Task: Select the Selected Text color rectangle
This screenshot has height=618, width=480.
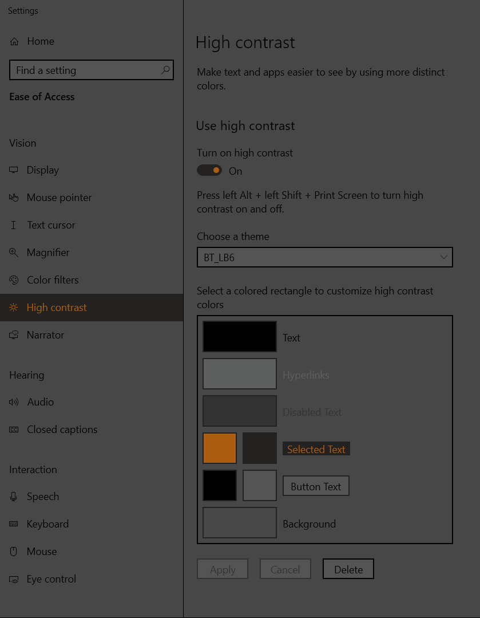Action: 219,448
